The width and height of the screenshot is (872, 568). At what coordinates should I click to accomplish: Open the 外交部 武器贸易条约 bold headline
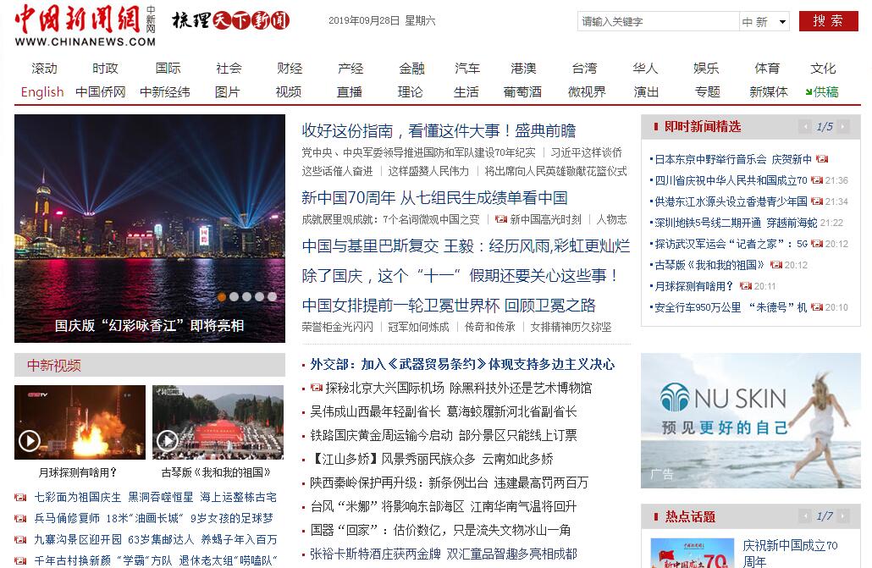point(462,364)
